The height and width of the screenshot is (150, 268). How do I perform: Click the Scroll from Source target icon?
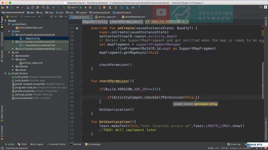coord(52,17)
